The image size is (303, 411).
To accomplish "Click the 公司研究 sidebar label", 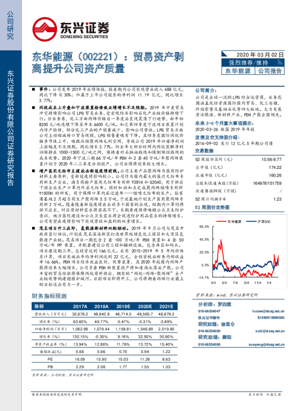I will point(10,25).
